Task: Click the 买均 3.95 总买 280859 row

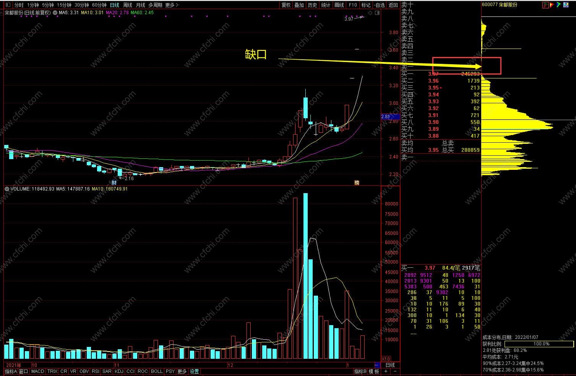Action: click(440, 150)
